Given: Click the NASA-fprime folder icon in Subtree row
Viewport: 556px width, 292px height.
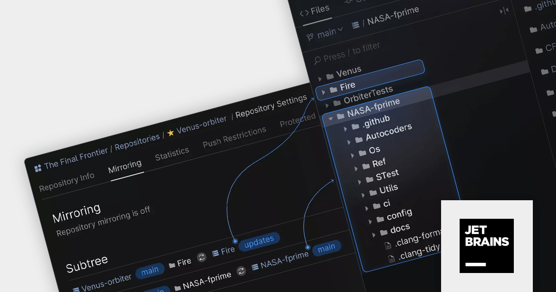Looking at the screenshot, I should [x=177, y=288].
